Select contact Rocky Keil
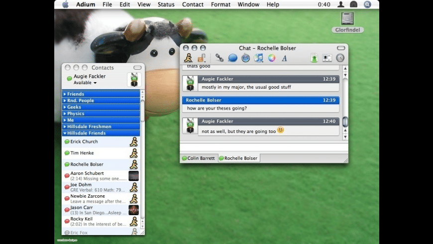The width and height of the screenshot is (433, 244). coord(101,221)
